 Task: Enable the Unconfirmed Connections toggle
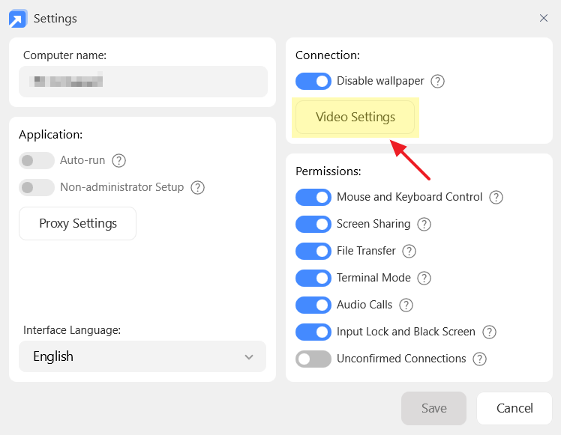[313, 359]
